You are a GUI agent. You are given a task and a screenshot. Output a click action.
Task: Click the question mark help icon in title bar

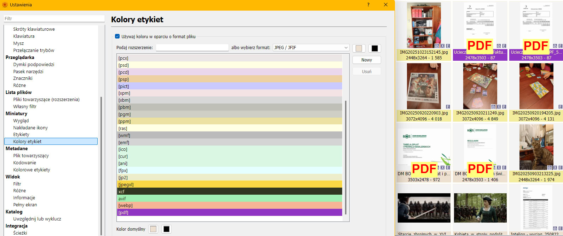(368, 5)
